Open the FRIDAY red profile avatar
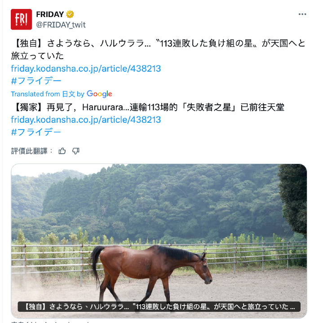Image resolution: width=310 pixels, height=323 pixels. 21,19
